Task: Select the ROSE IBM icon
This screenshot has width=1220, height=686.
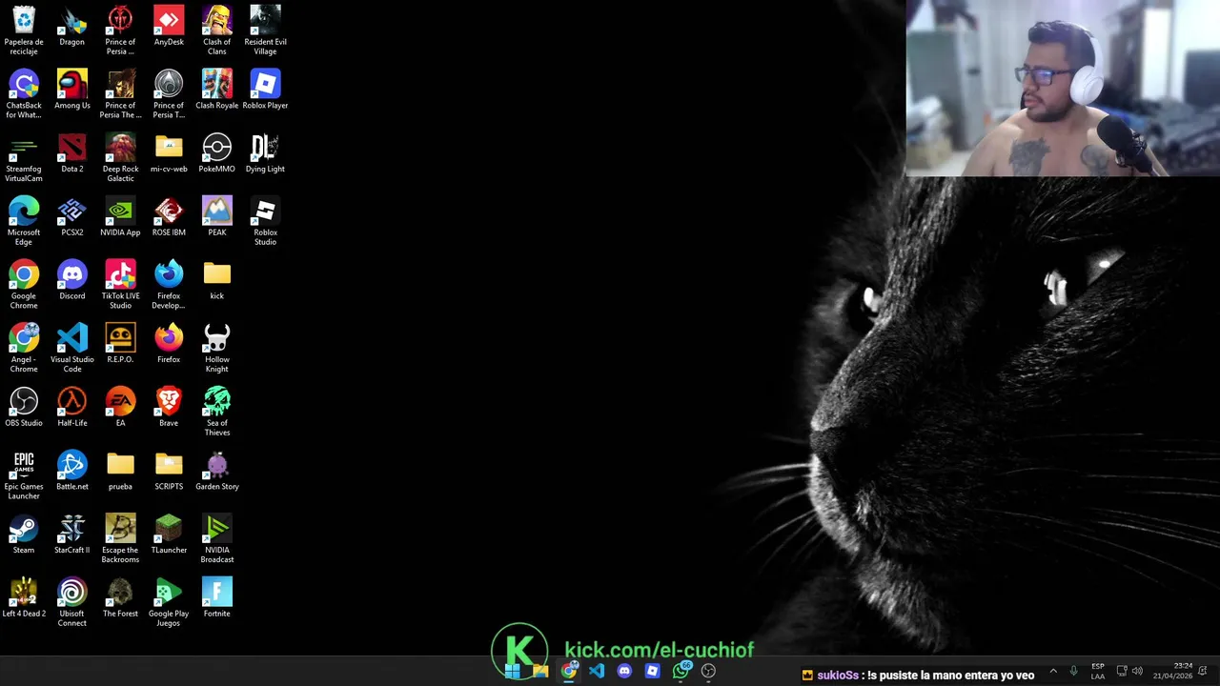Action: tap(169, 216)
